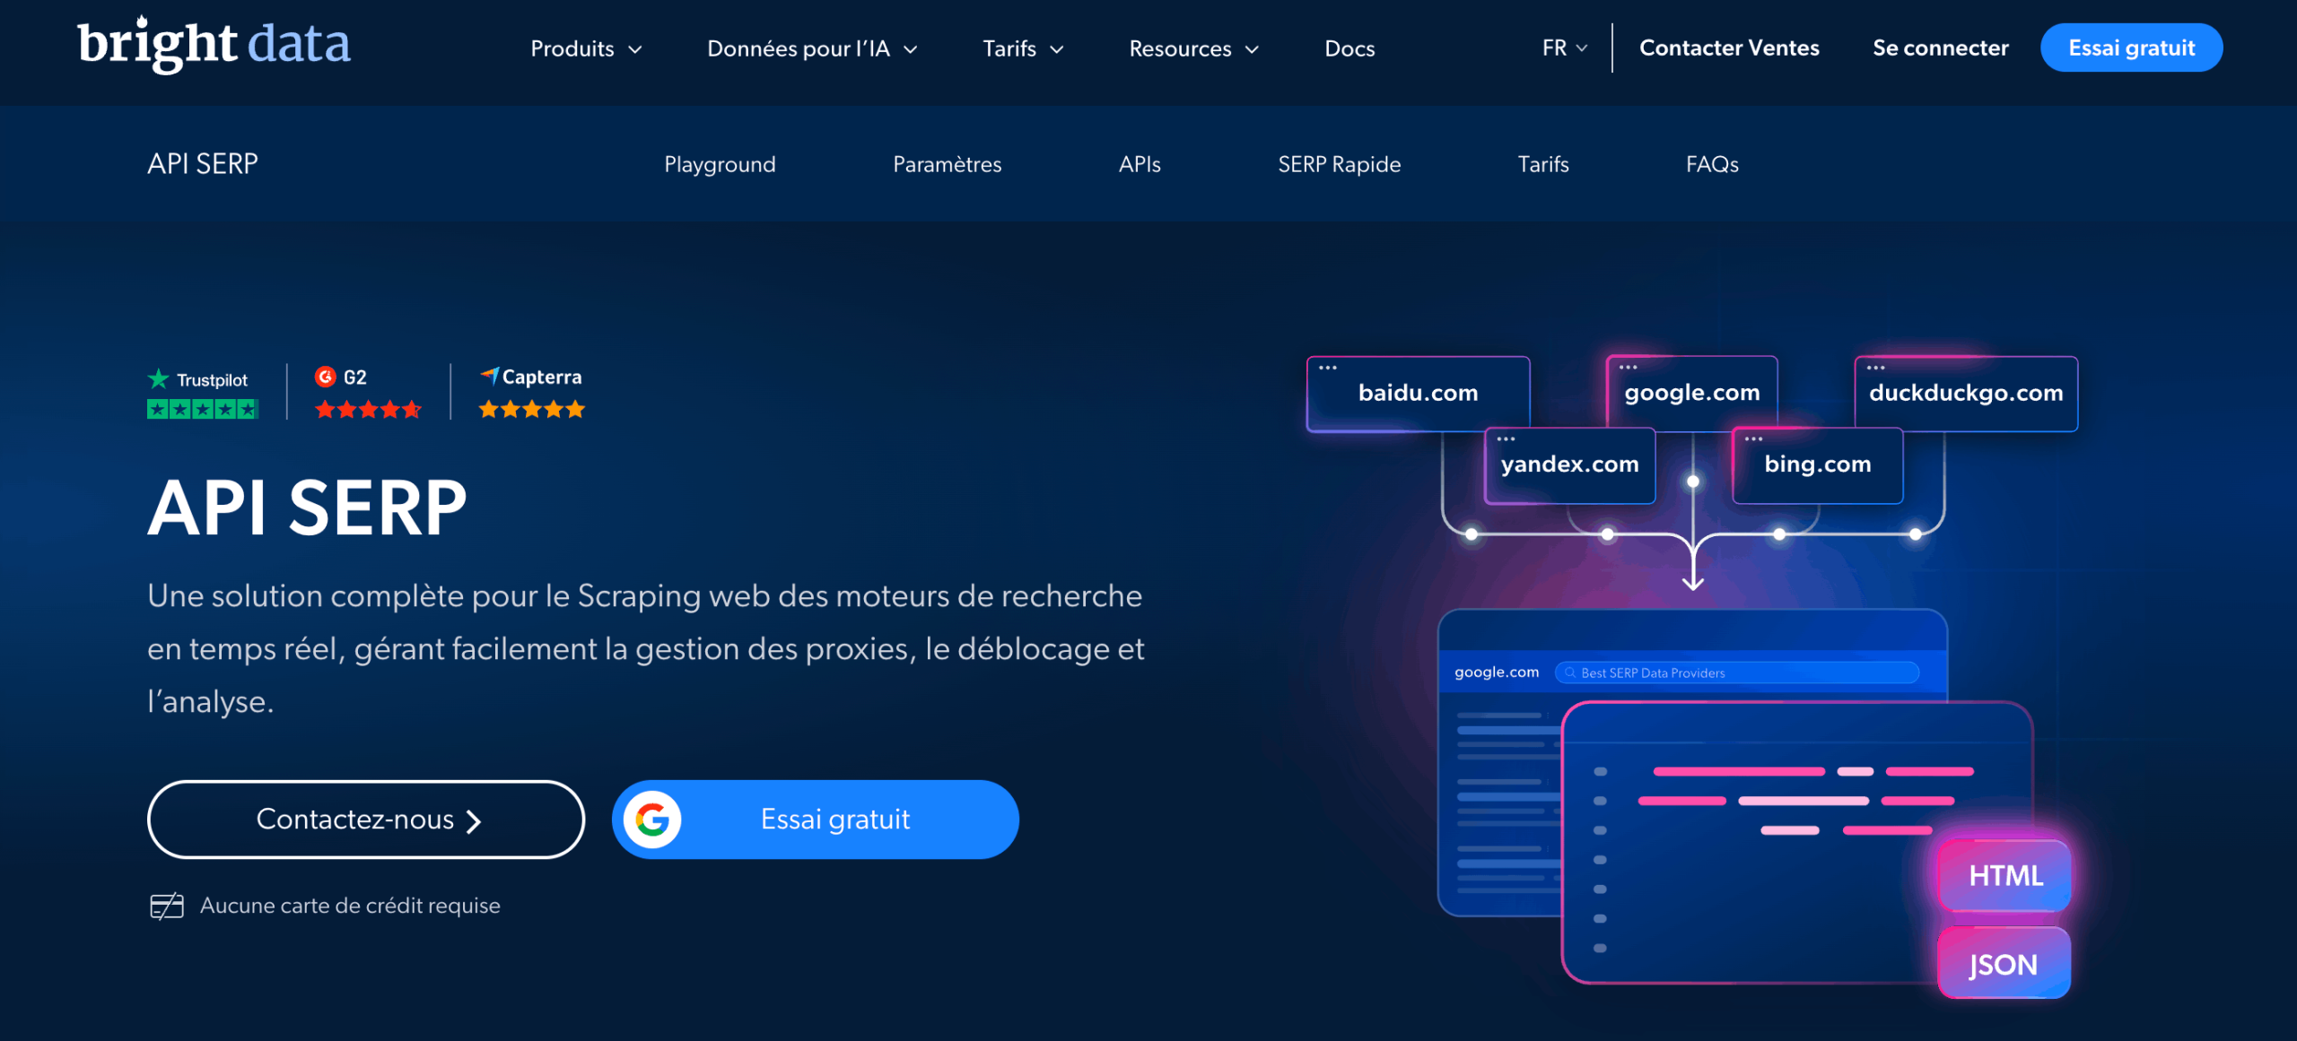Viewport: 2297px width, 1041px height.
Task: Click the baidu.com card
Action: 1418,394
